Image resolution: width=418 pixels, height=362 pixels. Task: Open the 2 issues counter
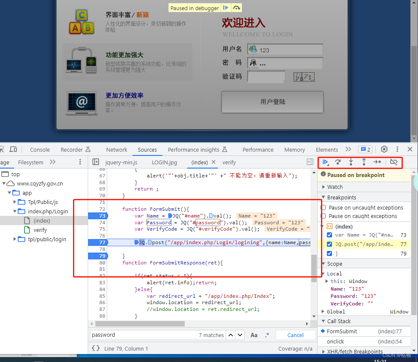click(365, 150)
